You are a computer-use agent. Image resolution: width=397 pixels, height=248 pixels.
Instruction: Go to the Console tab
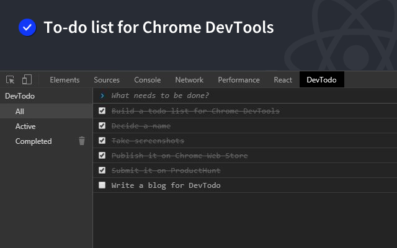[148, 80]
